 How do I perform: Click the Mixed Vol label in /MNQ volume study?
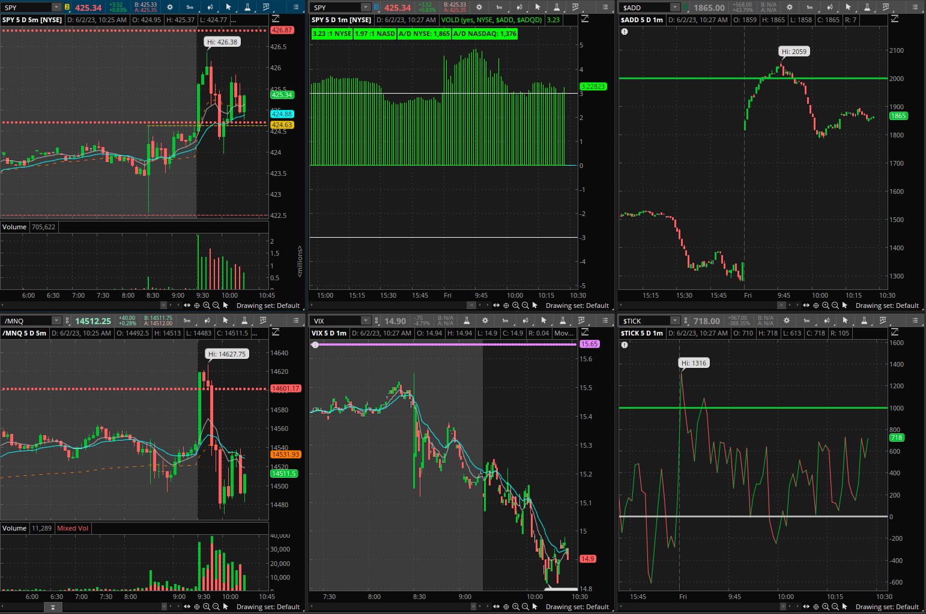73,528
